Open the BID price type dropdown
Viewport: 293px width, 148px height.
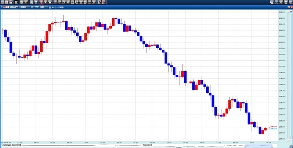coord(44,7)
